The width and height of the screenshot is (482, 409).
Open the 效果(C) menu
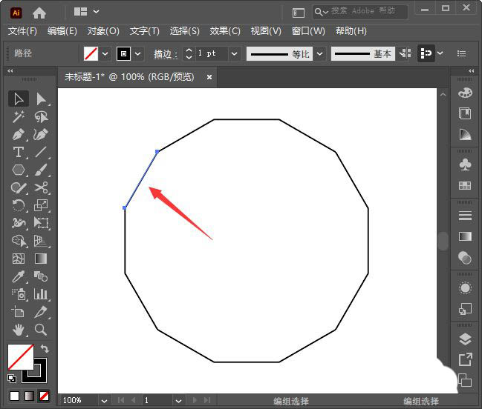point(225,31)
